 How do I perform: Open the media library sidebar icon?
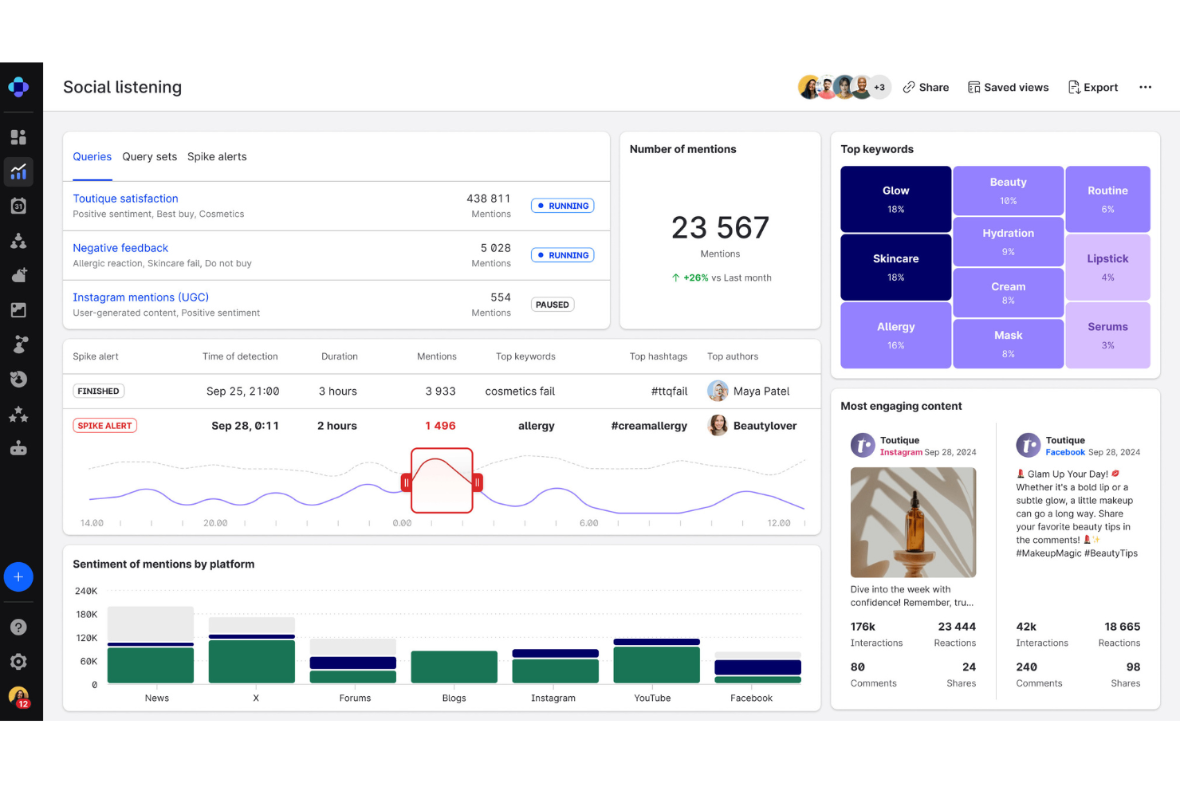point(18,310)
